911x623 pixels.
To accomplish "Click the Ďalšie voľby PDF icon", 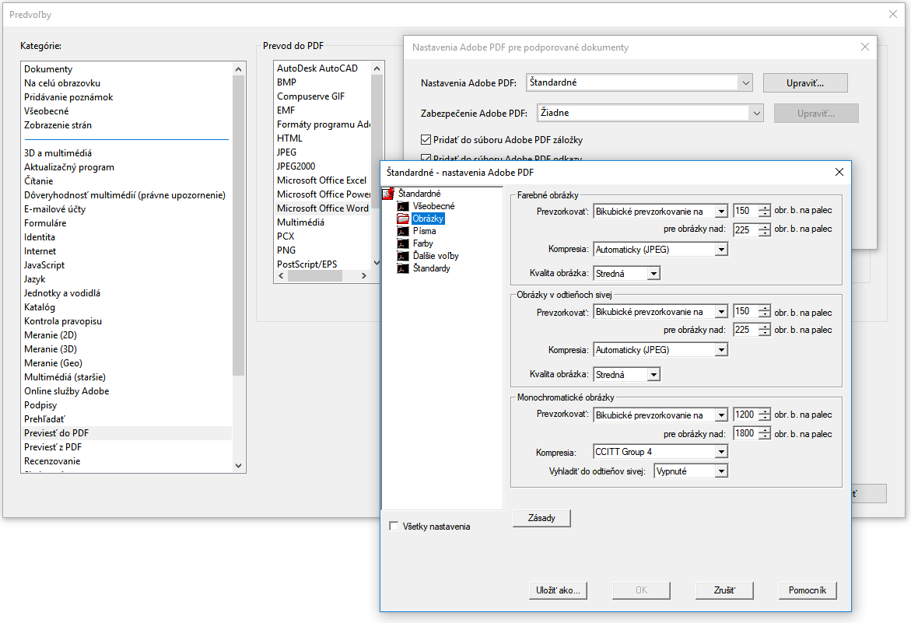I will [x=402, y=256].
